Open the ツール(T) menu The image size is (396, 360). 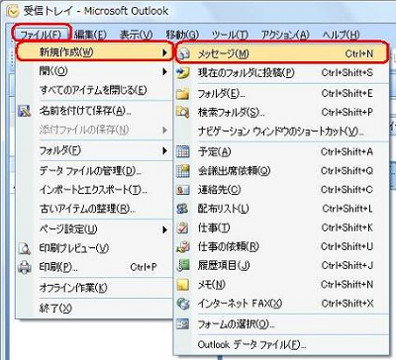[230, 35]
